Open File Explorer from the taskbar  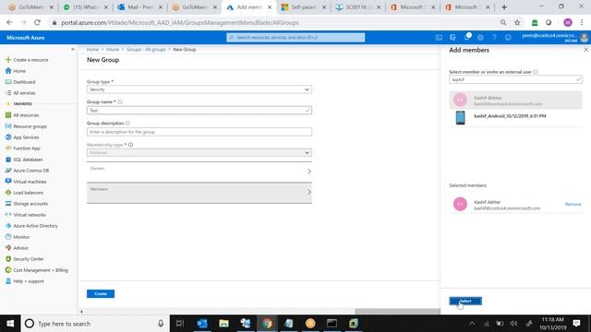coord(223,324)
